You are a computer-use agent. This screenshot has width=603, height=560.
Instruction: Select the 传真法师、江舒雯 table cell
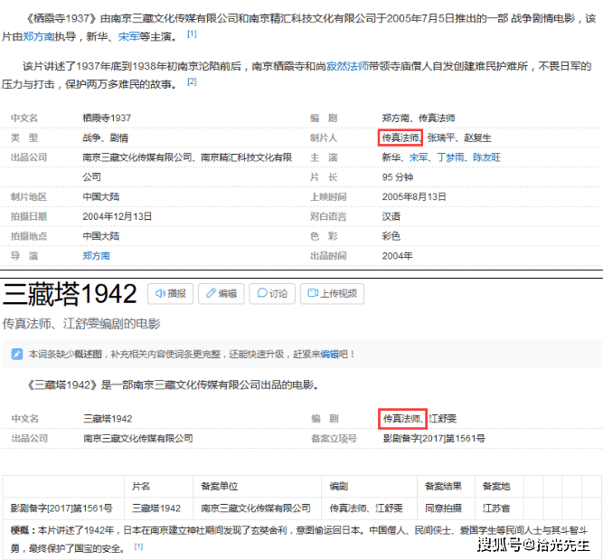tap(366, 508)
